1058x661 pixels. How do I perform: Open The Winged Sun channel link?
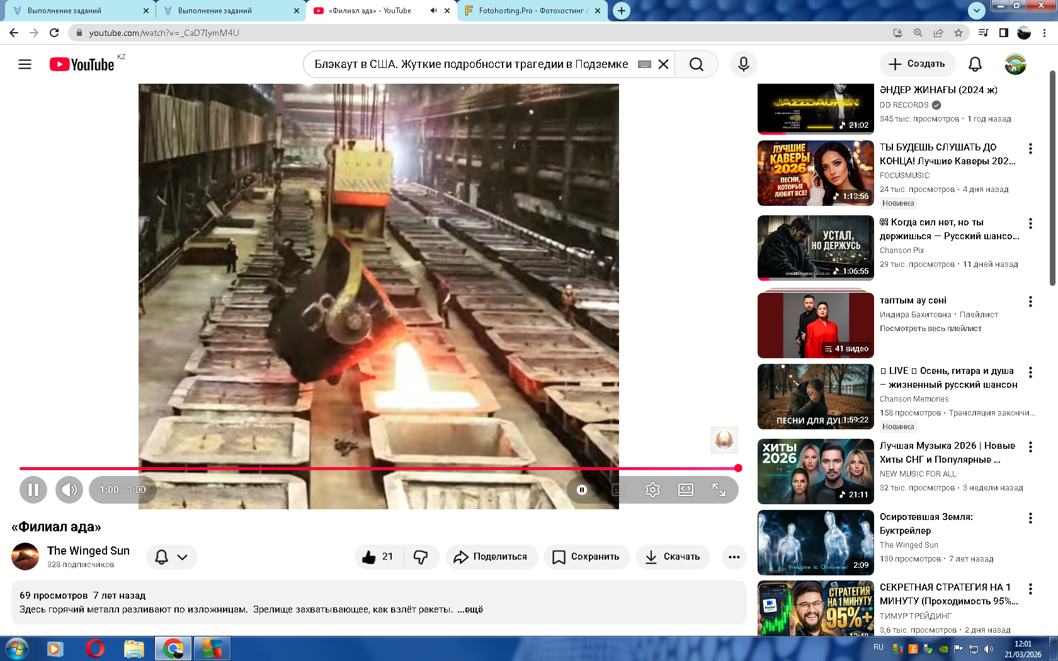coord(88,551)
